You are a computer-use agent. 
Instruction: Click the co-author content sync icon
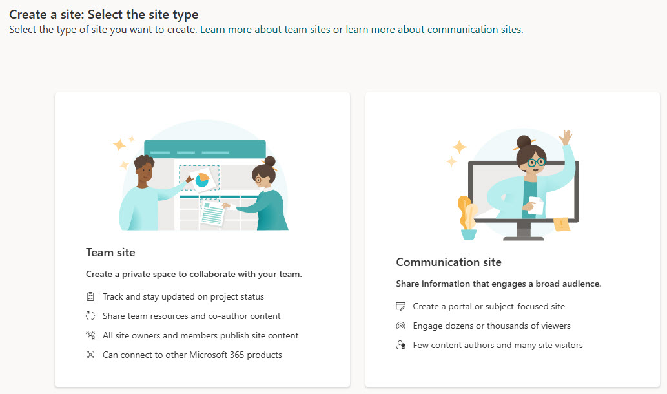[91, 316]
